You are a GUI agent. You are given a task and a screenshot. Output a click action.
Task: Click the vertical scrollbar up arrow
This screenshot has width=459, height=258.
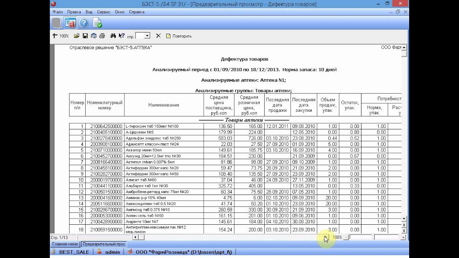coord(404,47)
